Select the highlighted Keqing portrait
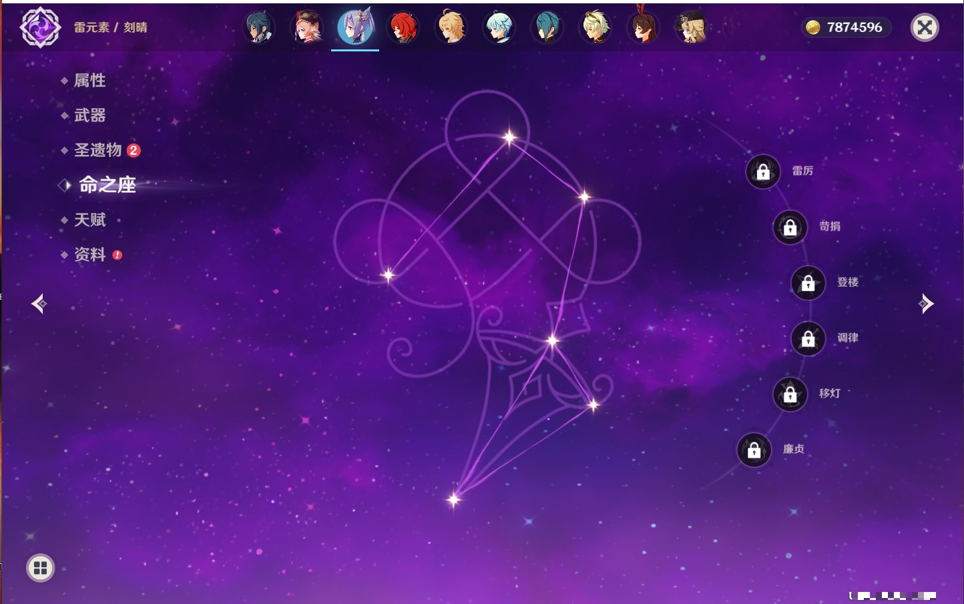 (355, 27)
